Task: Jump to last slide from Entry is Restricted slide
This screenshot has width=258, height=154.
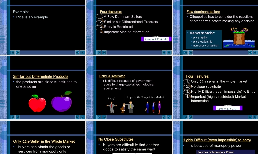Action: pos(169,117)
